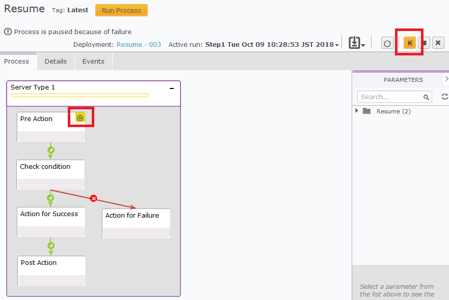The width and height of the screenshot is (449, 300).
Task: Cancel the run with the X icon
Action: 438,43
